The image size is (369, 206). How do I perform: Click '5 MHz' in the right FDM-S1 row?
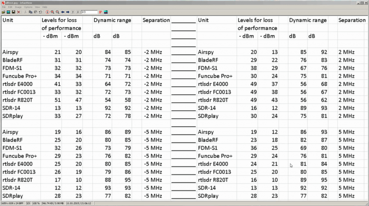click(346, 148)
